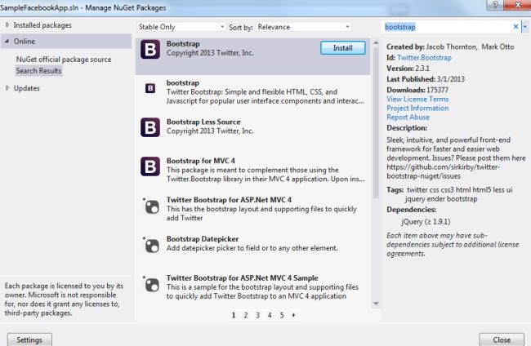Close the Manage NuGet Packages dialog
Viewport: 531px width, 346px height.
click(x=502, y=339)
